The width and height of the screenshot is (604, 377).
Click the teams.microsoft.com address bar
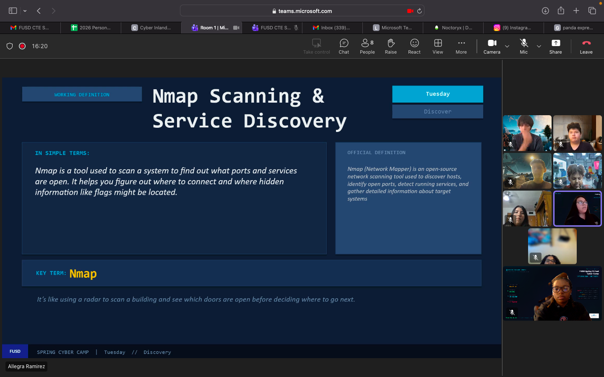pyautogui.click(x=302, y=11)
